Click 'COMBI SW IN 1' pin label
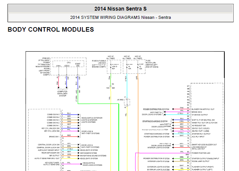 click(53, 125)
